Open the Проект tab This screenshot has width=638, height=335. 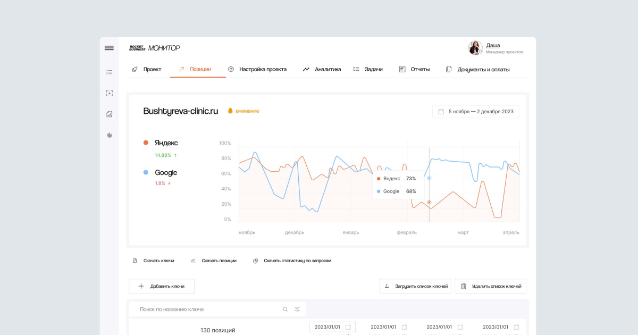147,69
